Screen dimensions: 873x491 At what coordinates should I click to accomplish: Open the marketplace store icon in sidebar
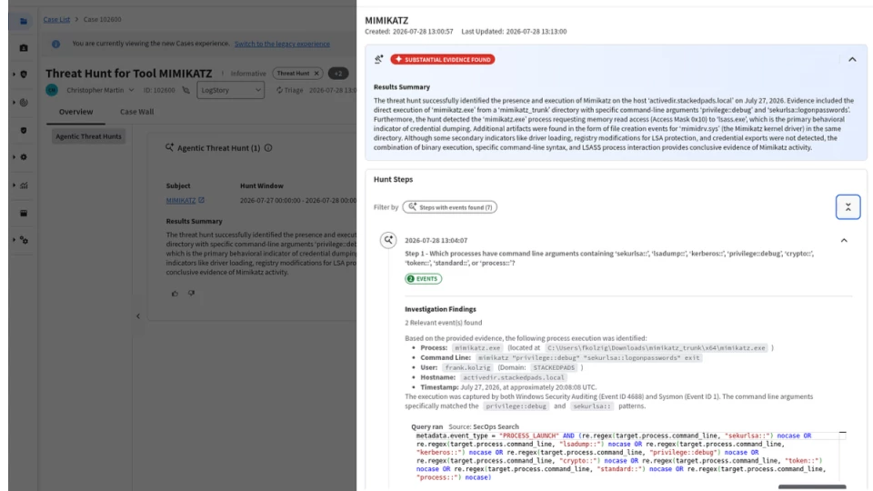click(24, 213)
